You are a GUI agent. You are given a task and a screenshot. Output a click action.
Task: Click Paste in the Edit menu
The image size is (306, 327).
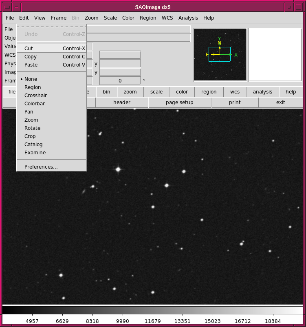tap(31, 65)
